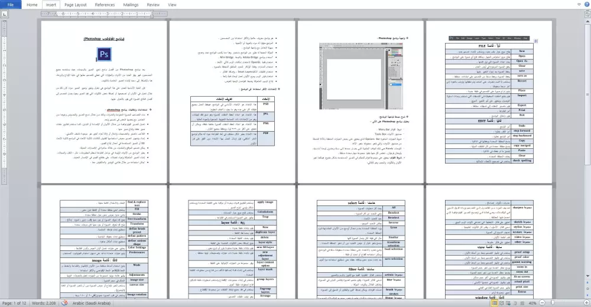Viewport: 591px width, 307px height.
Task: Click the table move handle on page four
Action: pos(535,41)
